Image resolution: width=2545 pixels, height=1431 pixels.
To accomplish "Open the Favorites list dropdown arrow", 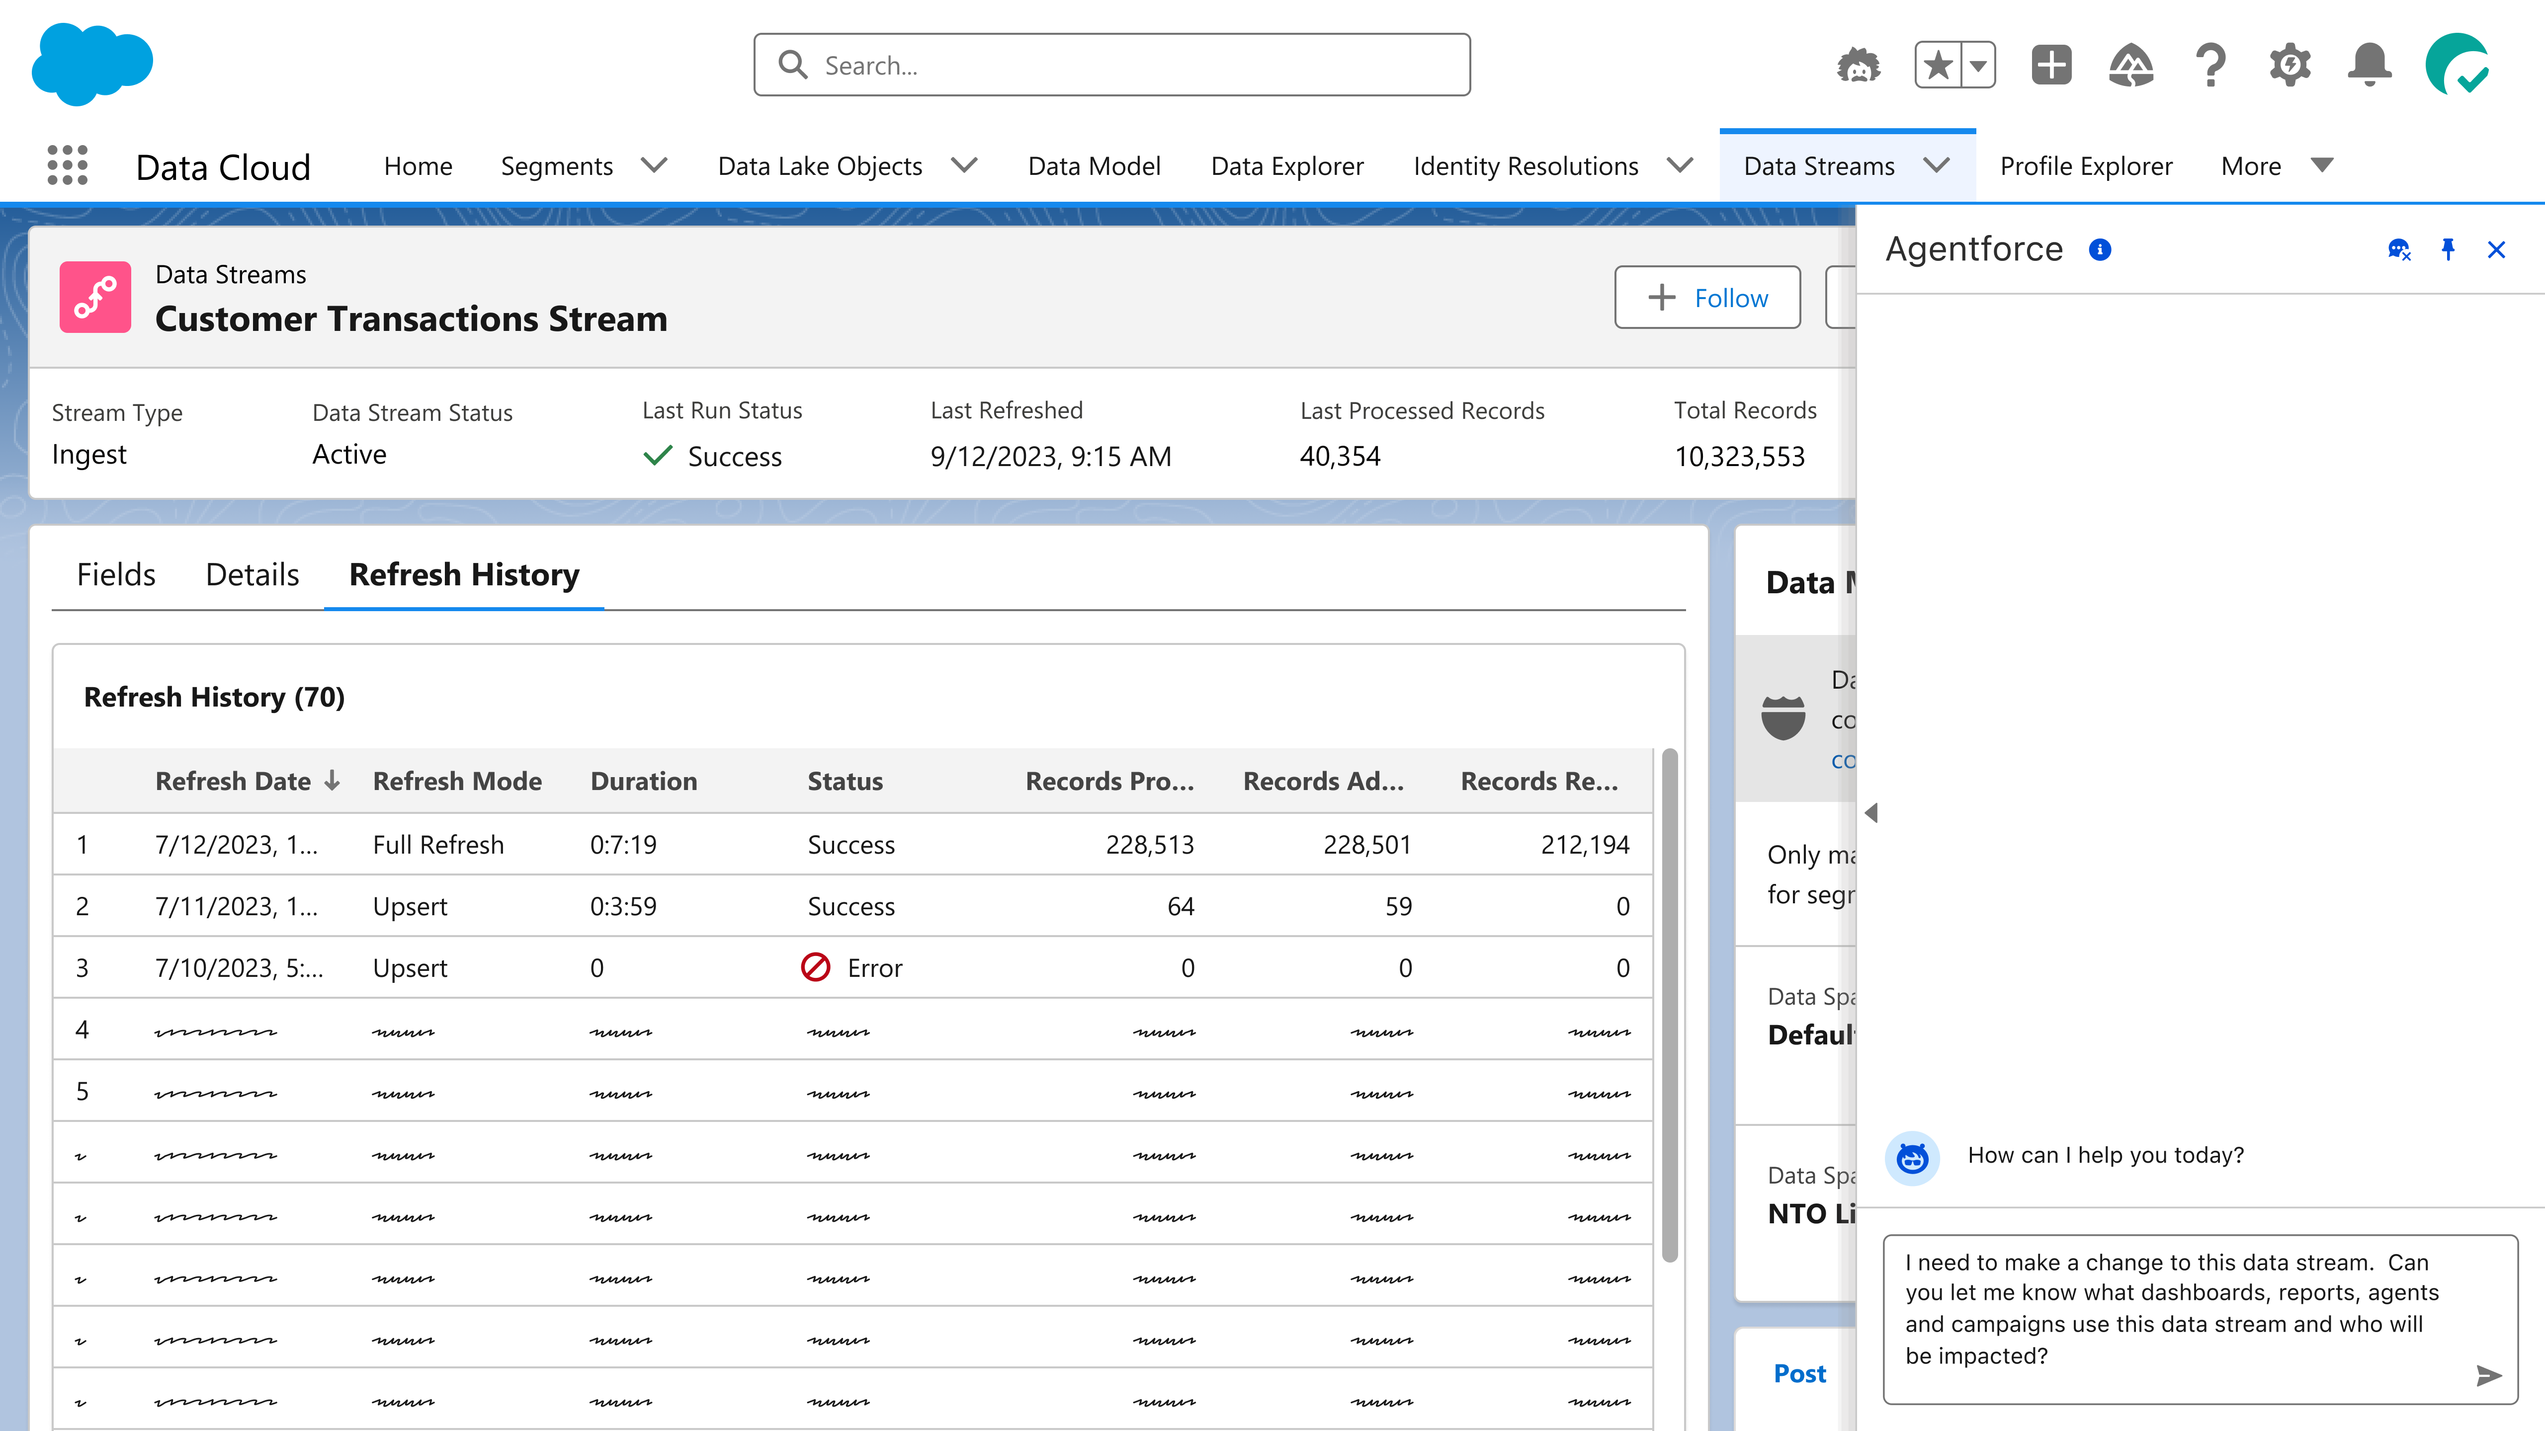I will [1979, 65].
